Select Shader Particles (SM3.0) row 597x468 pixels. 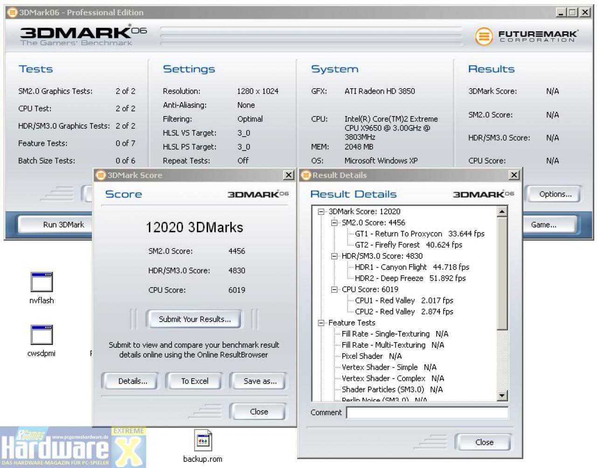[x=392, y=390]
